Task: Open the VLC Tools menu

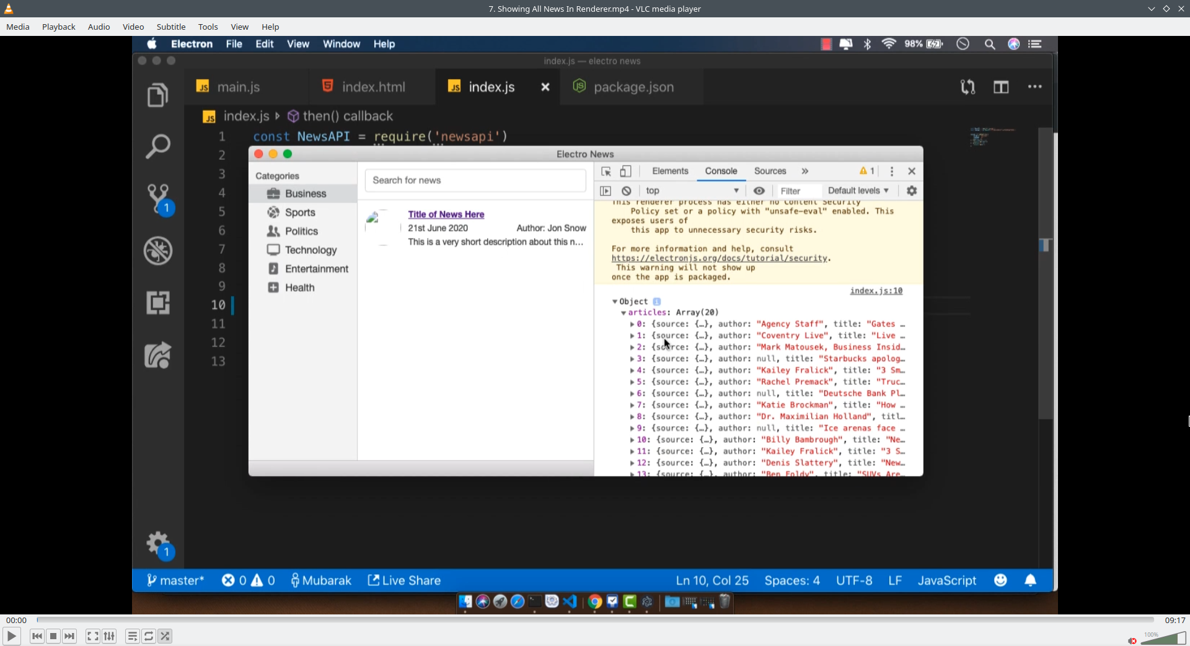Action: (208, 27)
